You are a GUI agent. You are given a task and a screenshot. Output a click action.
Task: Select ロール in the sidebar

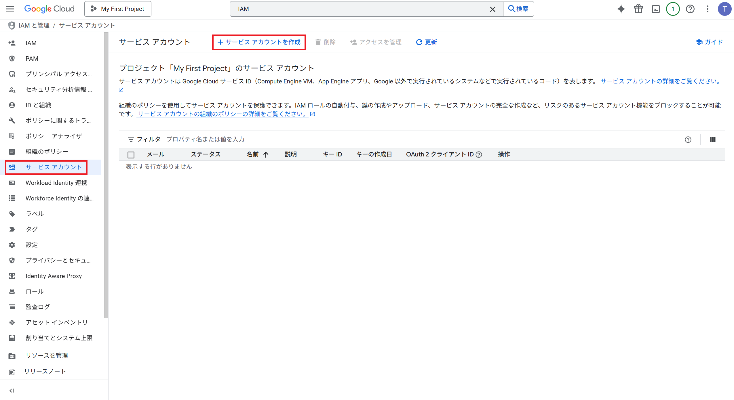click(35, 291)
